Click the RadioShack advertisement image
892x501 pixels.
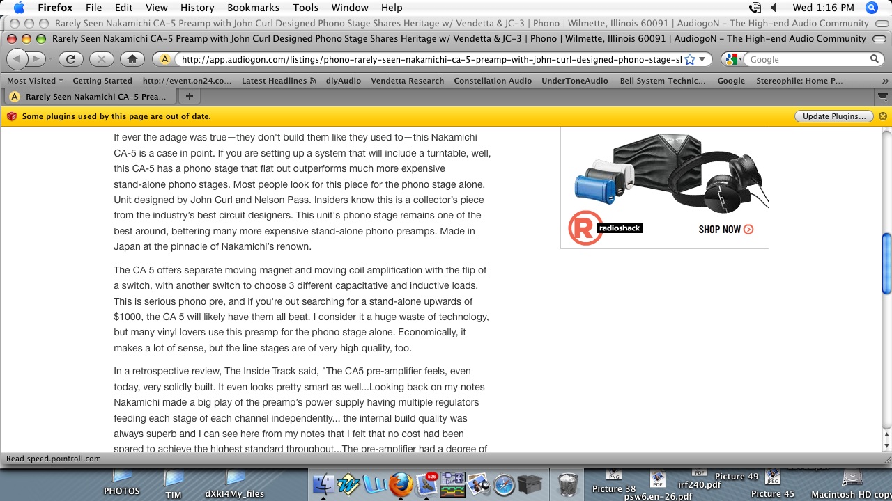[665, 187]
